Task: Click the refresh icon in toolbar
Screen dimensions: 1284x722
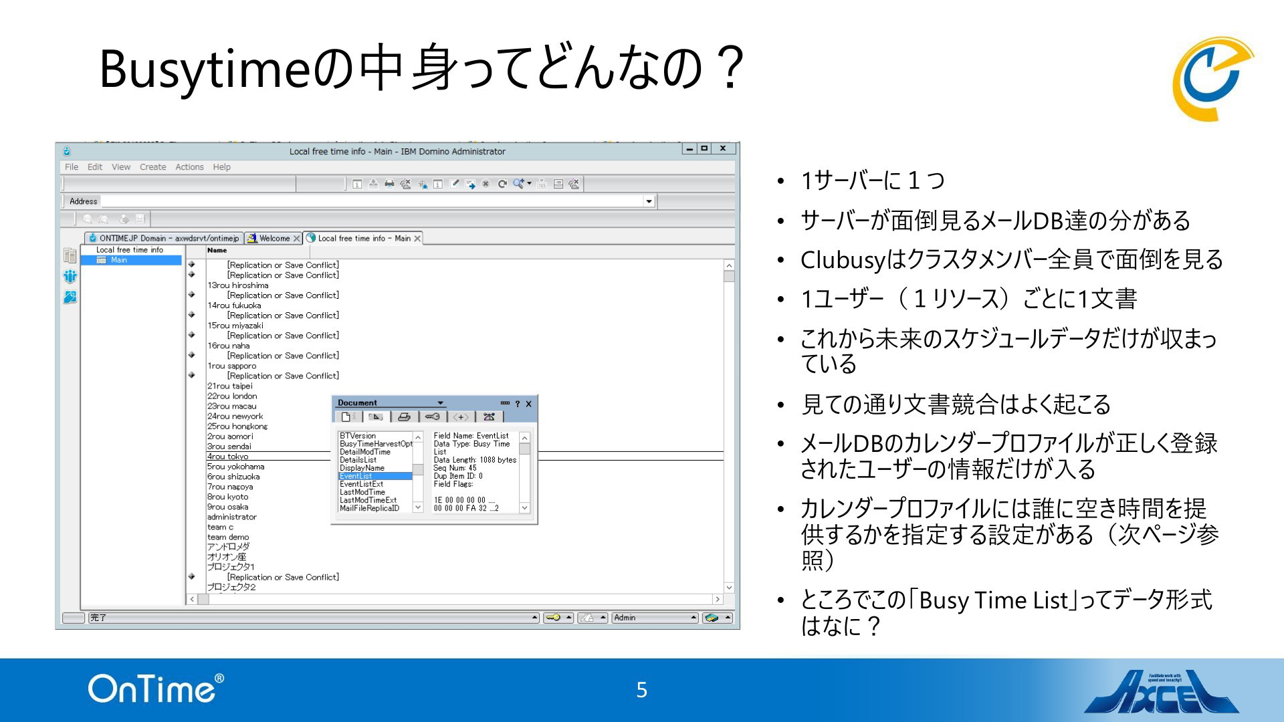Action: pos(502,184)
